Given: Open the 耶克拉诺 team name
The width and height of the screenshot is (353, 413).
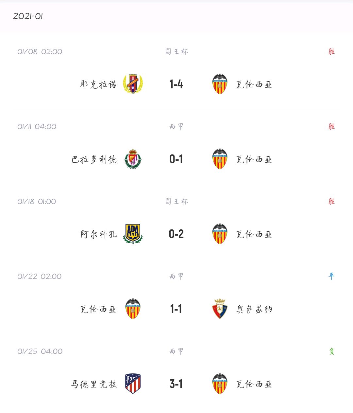Looking at the screenshot, I should pos(98,84).
